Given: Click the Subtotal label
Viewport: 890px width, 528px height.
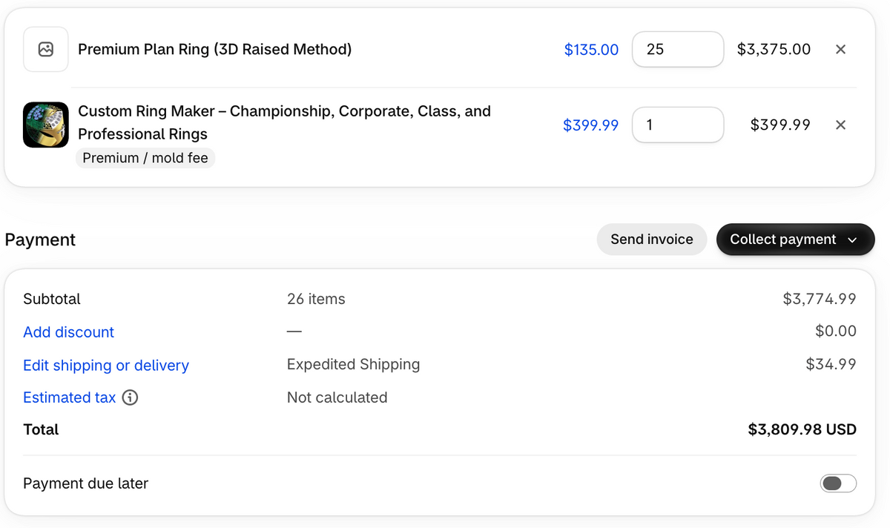Looking at the screenshot, I should pos(52,299).
